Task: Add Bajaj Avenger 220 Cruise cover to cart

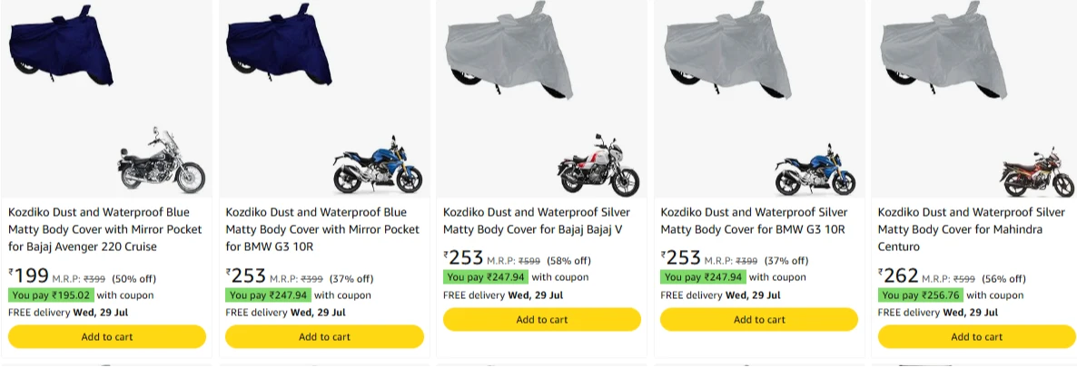Action: pyautogui.click(x=107, y=337)
